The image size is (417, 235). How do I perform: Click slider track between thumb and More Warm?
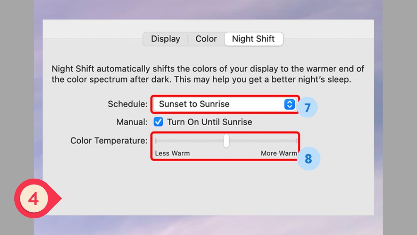tap(263, 141)
